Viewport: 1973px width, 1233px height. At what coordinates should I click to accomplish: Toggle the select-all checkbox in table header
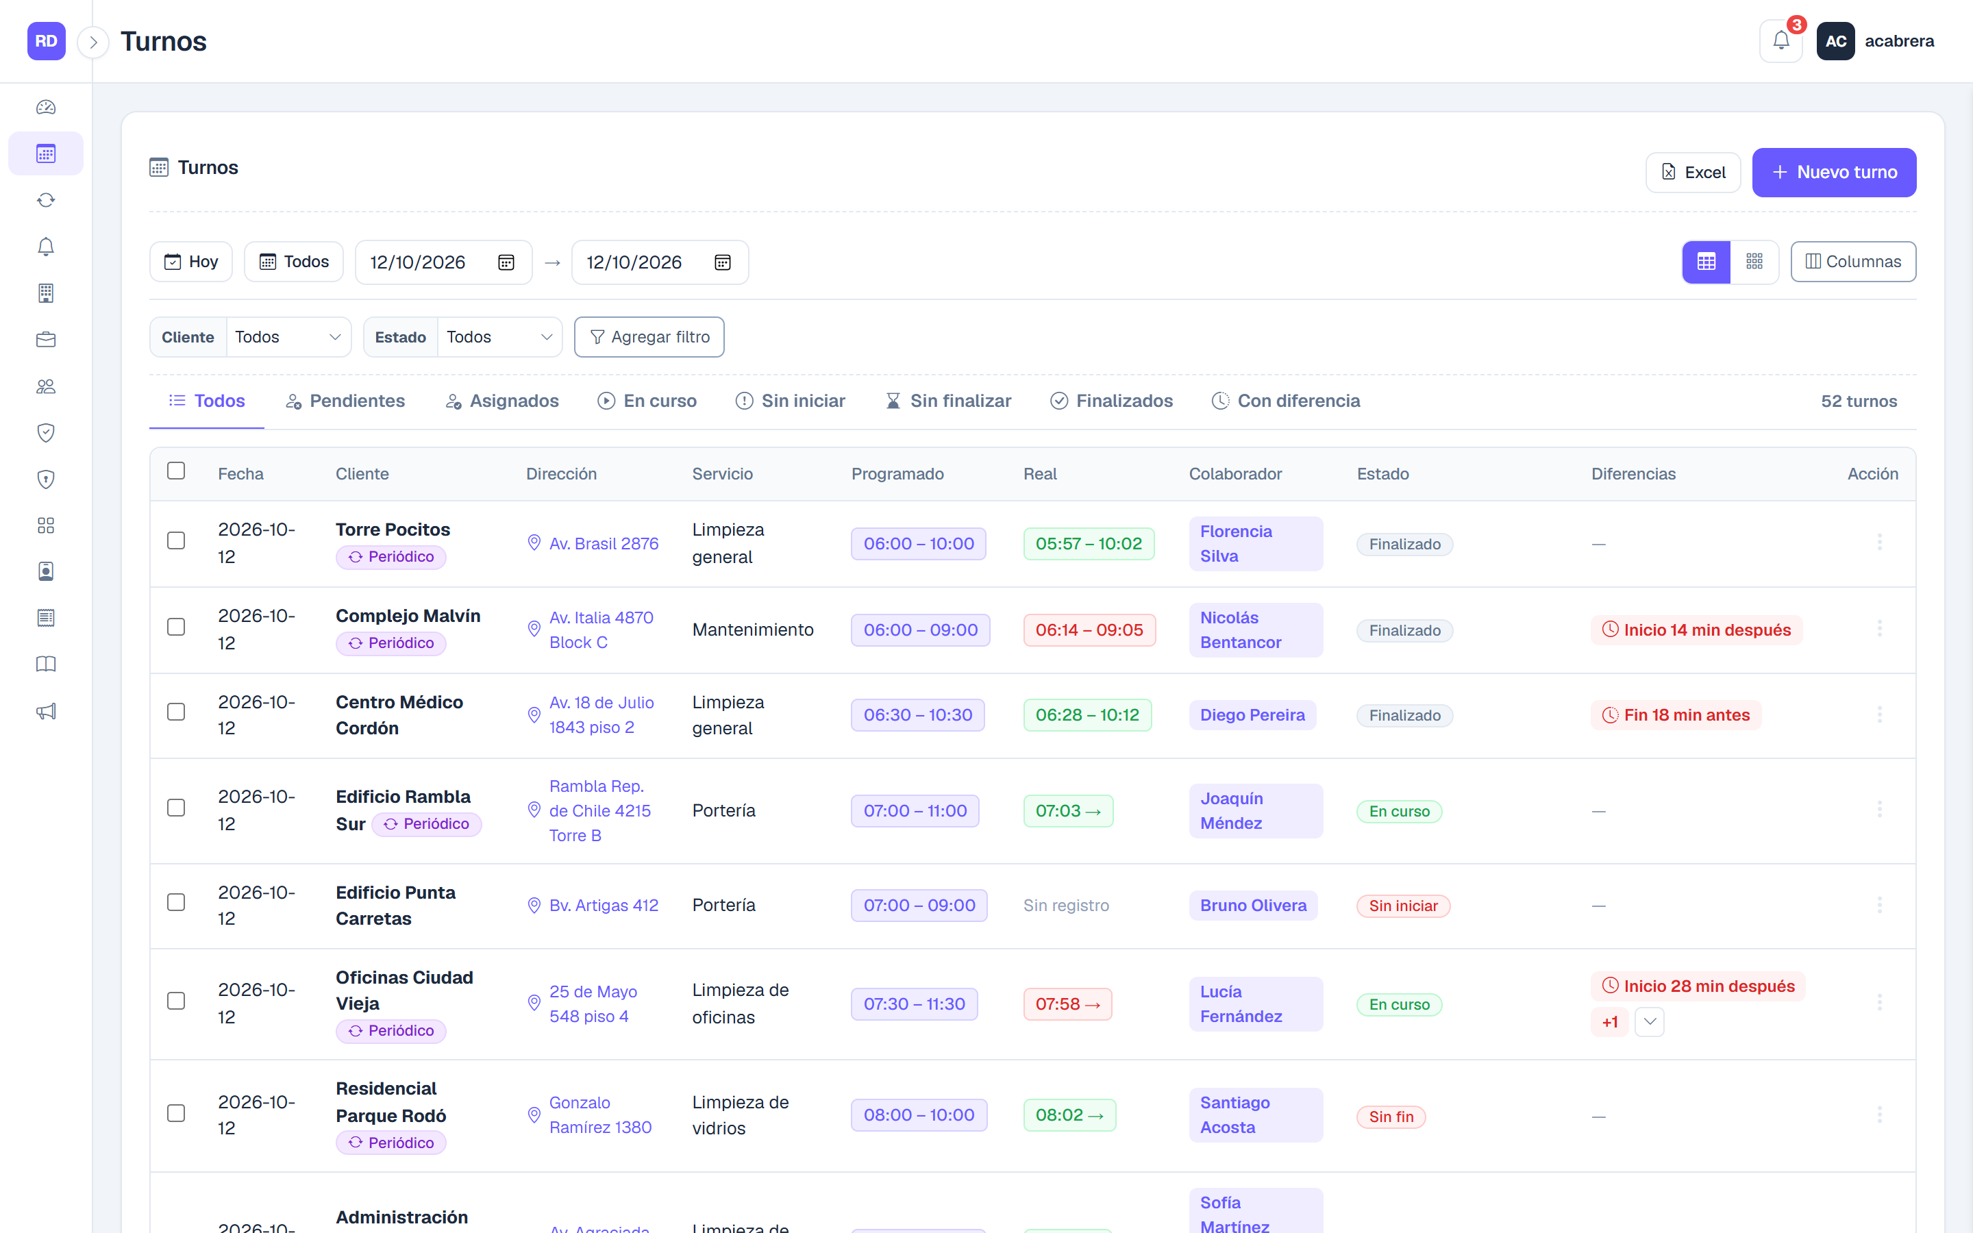tap(176, 471)
